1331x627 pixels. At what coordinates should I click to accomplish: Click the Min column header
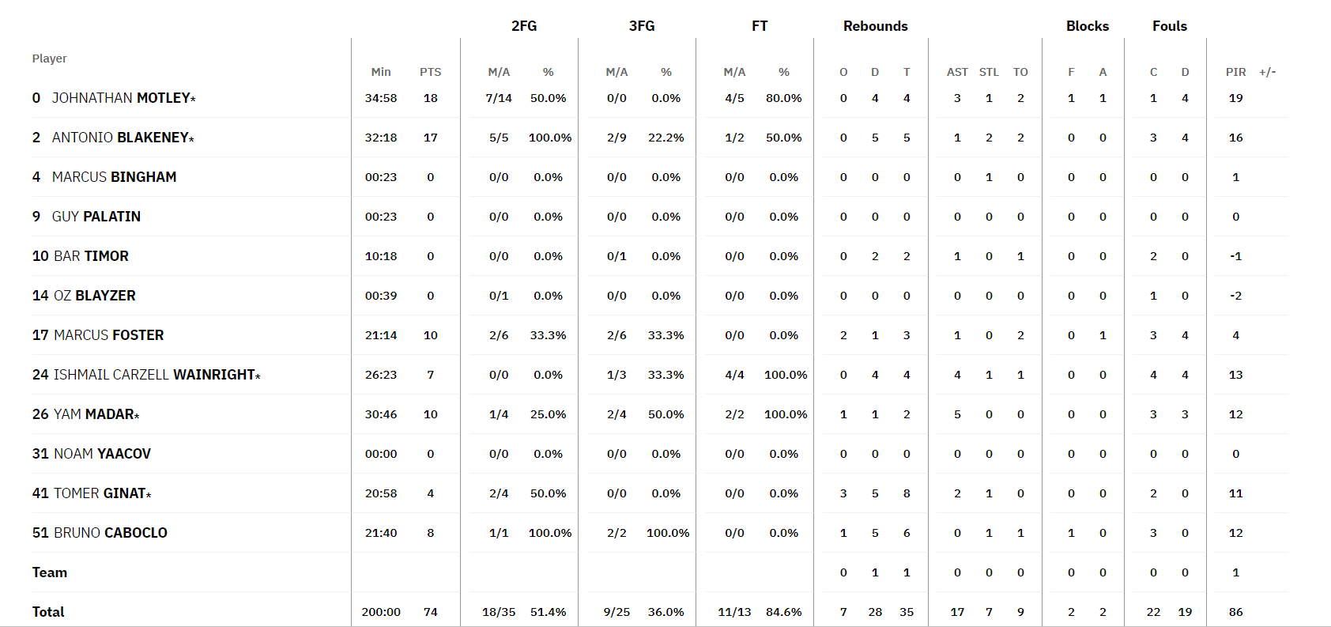(381, 72)
